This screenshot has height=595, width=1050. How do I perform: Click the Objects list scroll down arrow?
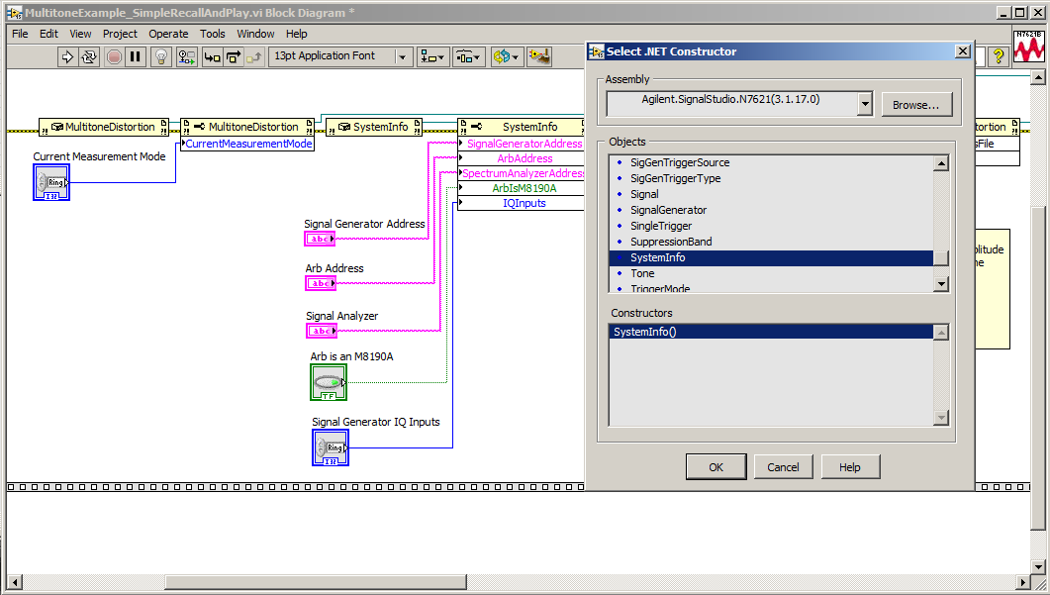click(x=941, y=284)
